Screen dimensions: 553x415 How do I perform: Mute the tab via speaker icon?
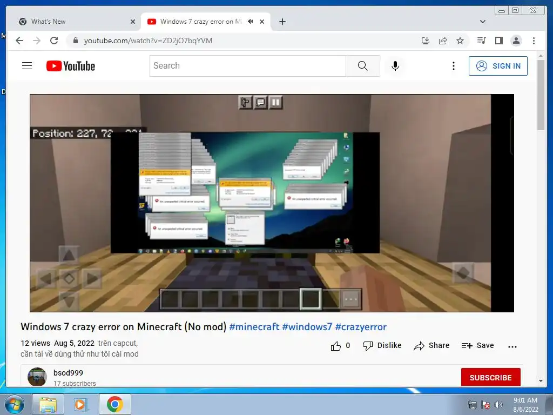pyautogui.click(x=251, y=22)
